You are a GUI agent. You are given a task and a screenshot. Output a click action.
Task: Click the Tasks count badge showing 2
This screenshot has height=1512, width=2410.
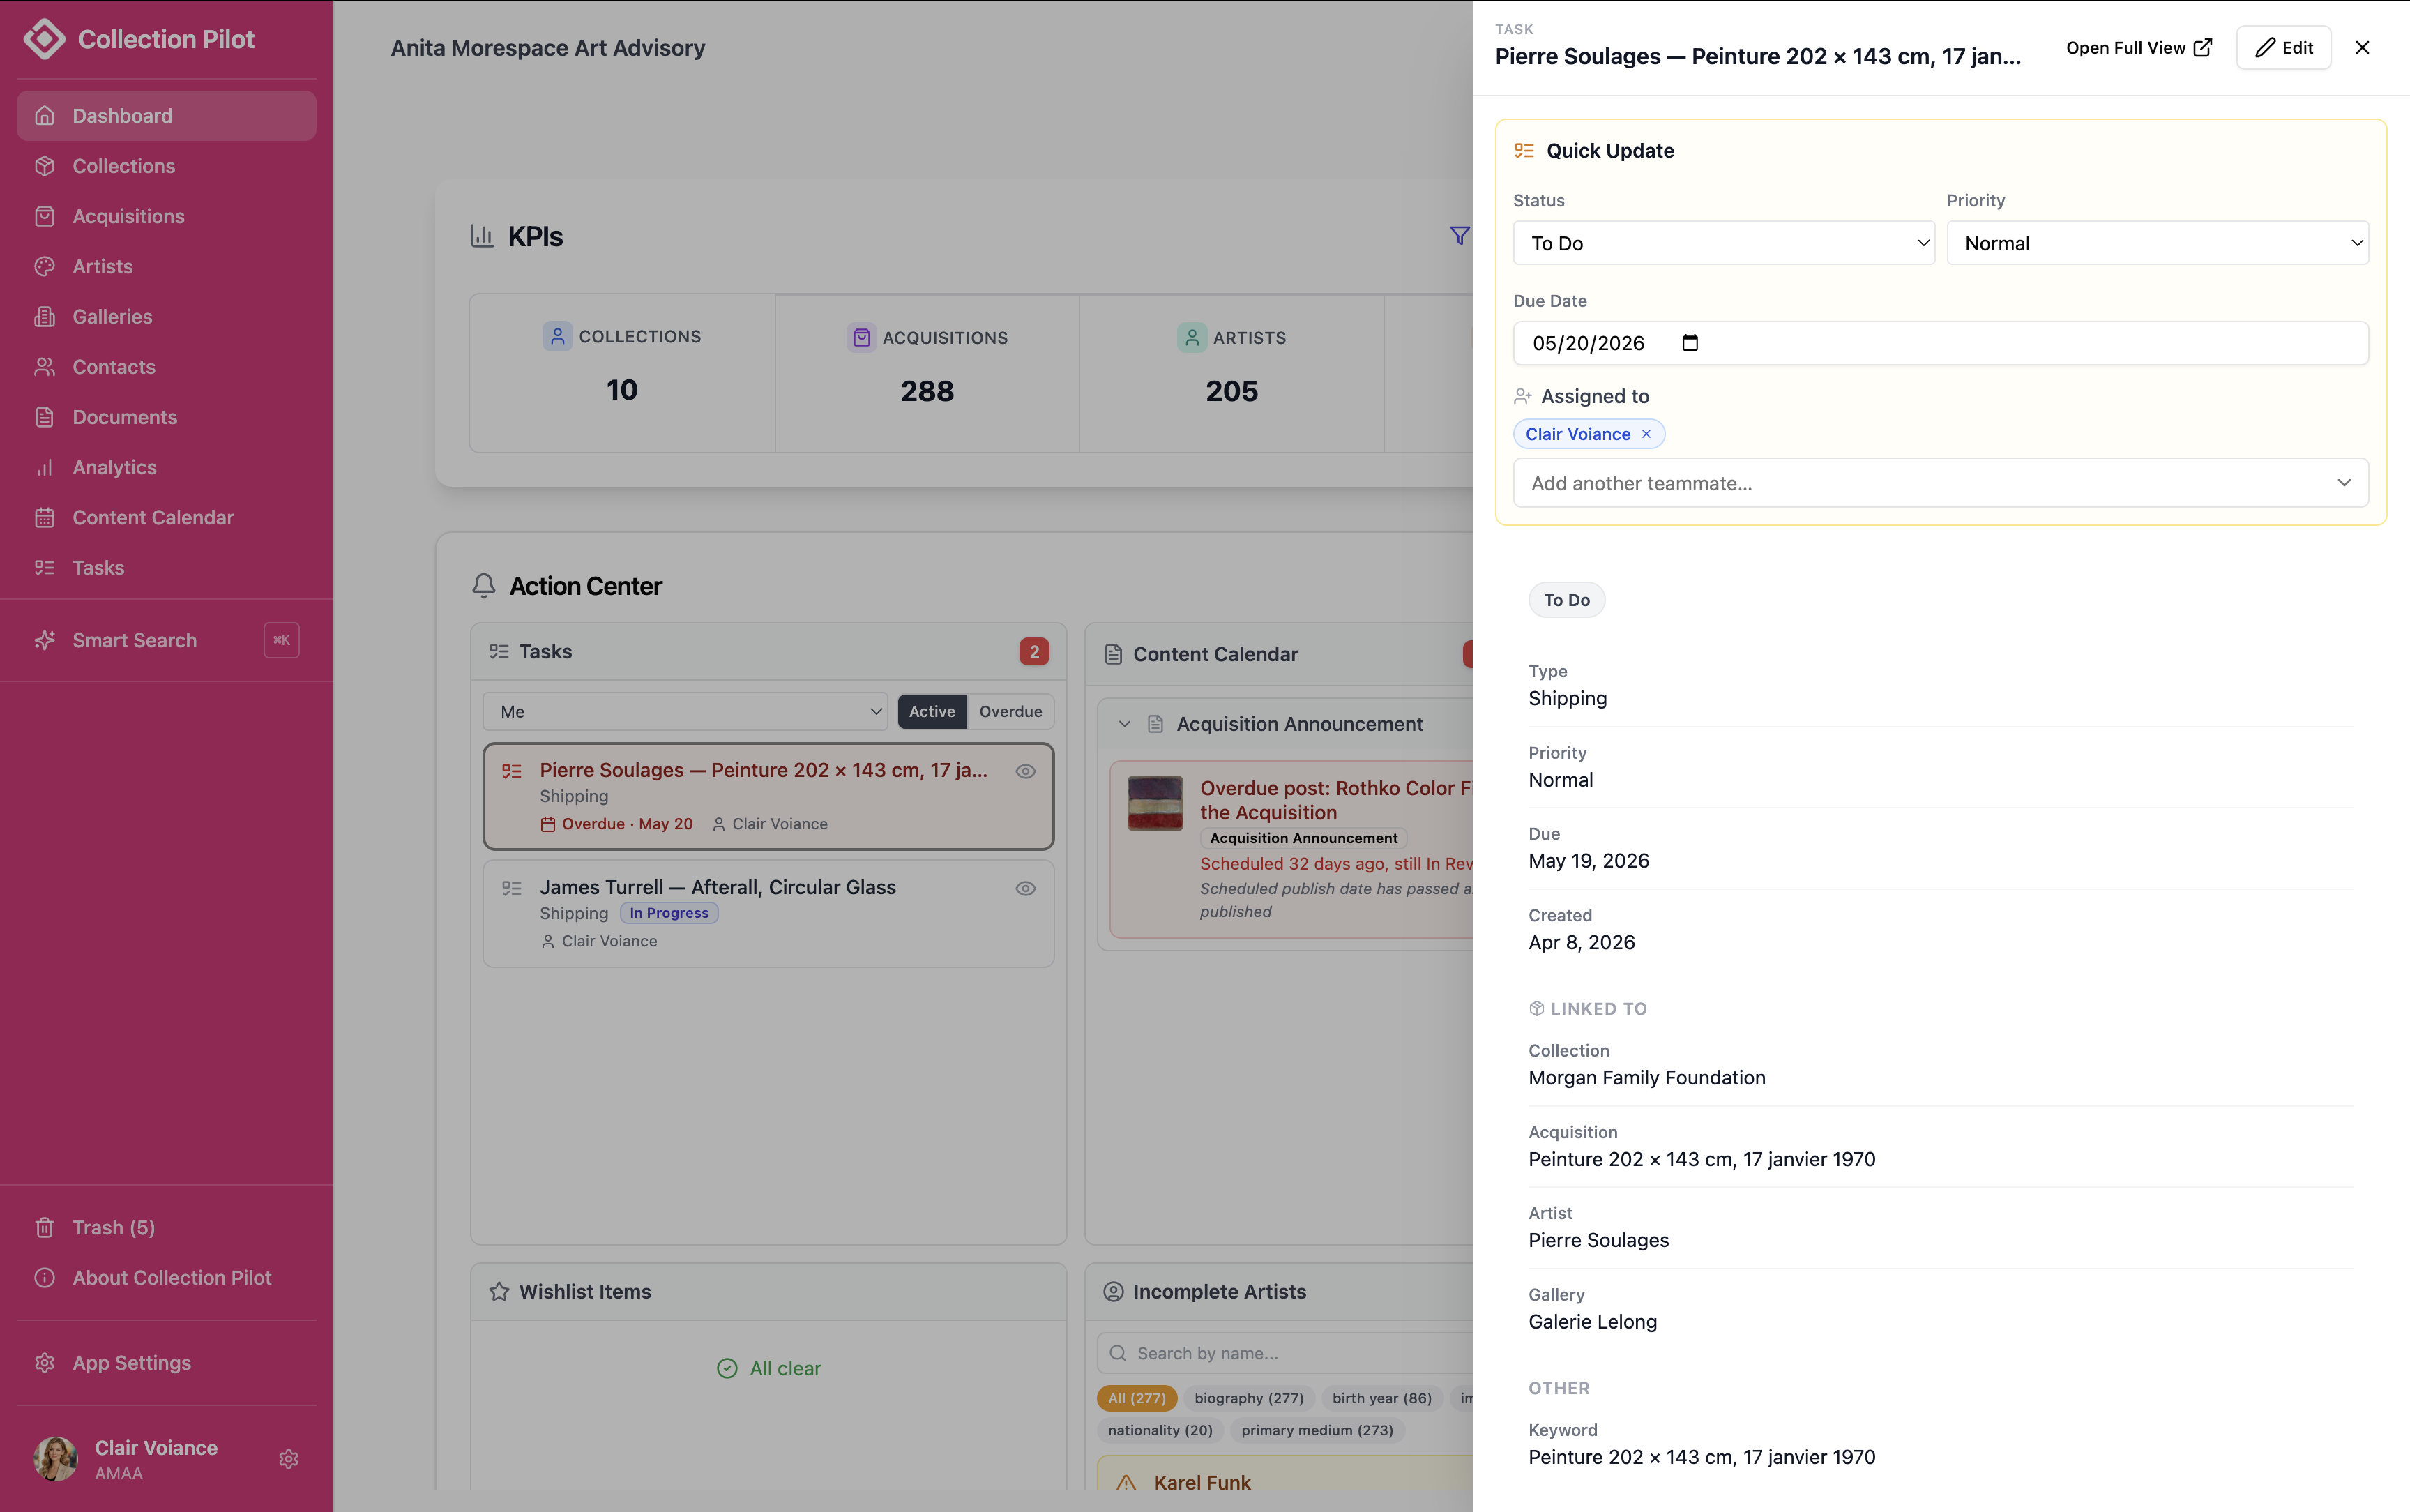(1033, 652)
